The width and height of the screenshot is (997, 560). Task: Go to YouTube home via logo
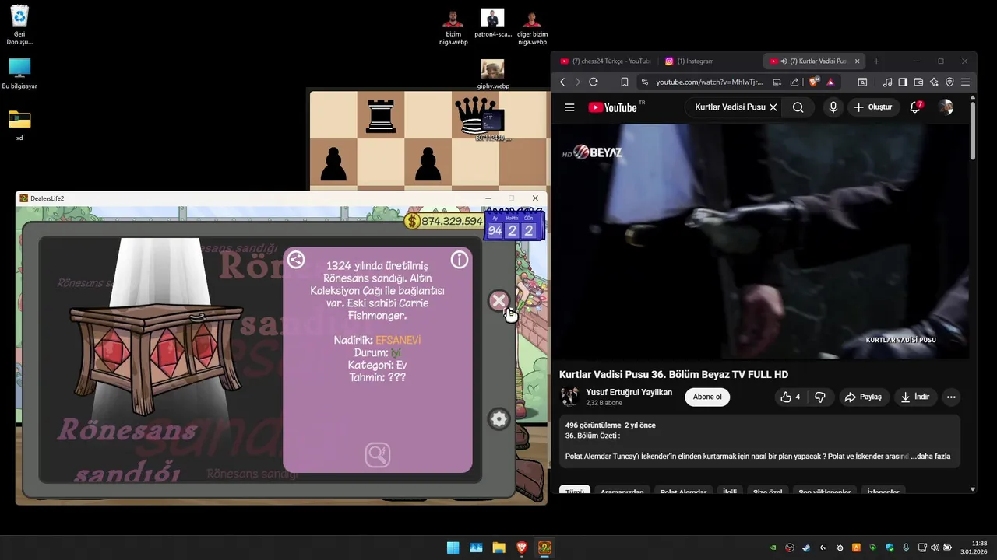613,107
